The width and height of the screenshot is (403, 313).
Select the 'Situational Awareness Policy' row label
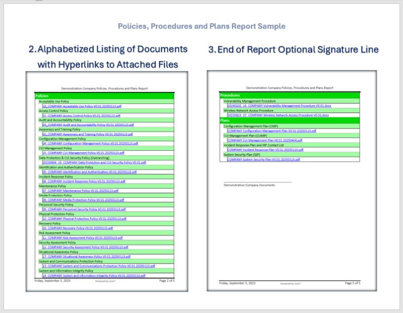[58, 252]
